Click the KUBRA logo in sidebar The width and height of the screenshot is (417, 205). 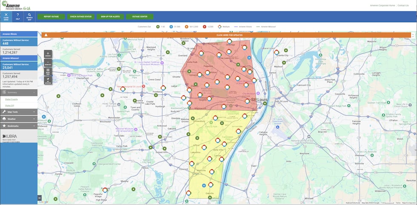pyautogui.click(x=9, y=136)
